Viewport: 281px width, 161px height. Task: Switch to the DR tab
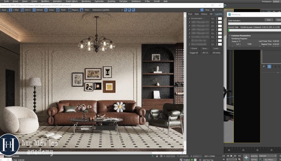click(211, 14)
